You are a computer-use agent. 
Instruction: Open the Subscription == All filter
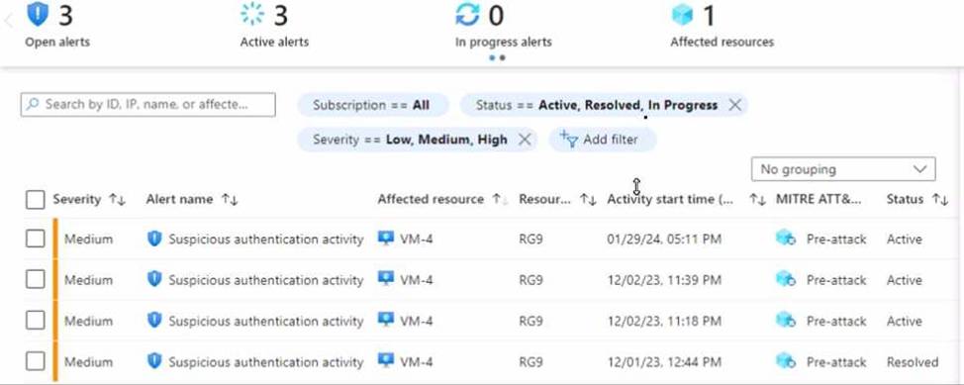[x=372, y=105]
